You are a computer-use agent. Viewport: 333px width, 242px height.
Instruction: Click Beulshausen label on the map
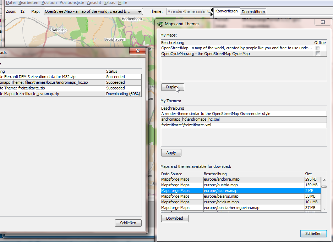click(x=115, y=39)
